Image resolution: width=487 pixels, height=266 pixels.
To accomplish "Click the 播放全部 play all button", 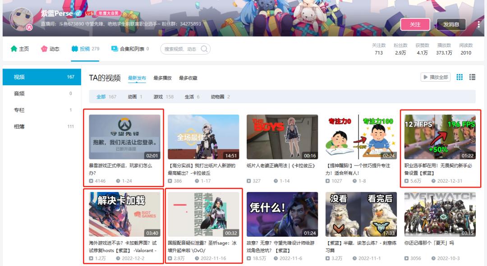I will 436,77.
